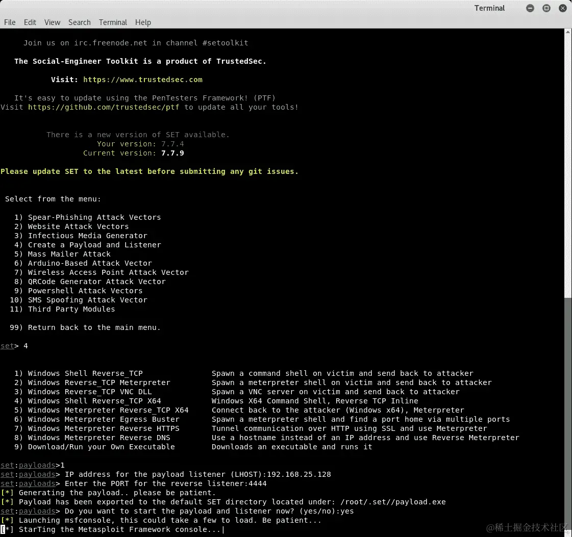Maximize the Terminal window

pos(546,8)
